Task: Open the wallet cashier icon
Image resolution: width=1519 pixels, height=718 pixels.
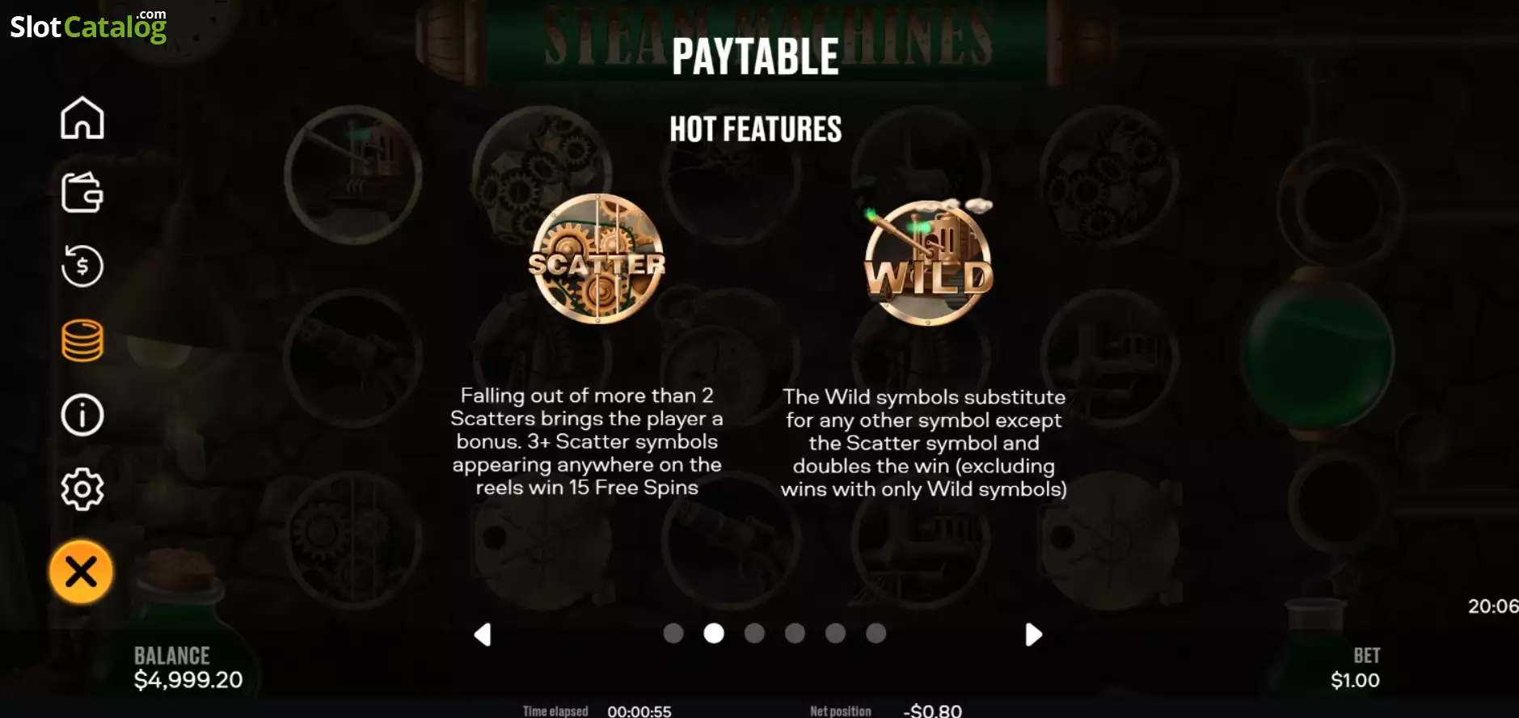Action: (82, 192)
